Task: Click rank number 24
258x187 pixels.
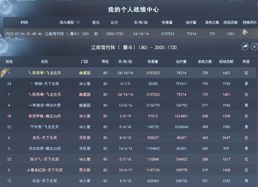Action: click(9, 84)
